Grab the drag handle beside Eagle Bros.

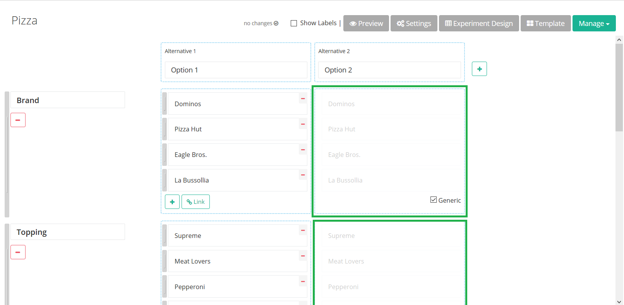165,155
